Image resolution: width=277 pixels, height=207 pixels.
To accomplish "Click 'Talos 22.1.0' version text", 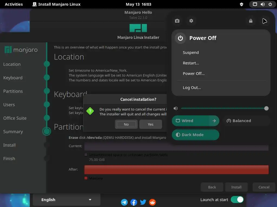I will [138, 18].
